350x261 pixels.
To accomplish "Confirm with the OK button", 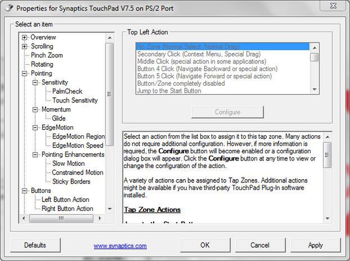I will pos(205,245).
